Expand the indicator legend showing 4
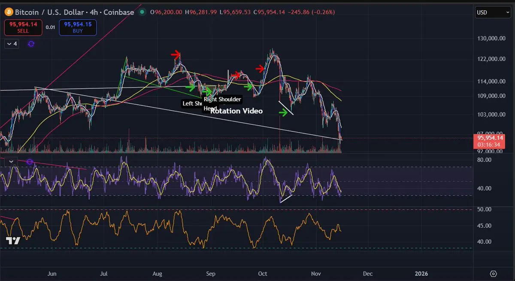Image resolution: width=515 pixels, height=281 pixels. point(12,44)
